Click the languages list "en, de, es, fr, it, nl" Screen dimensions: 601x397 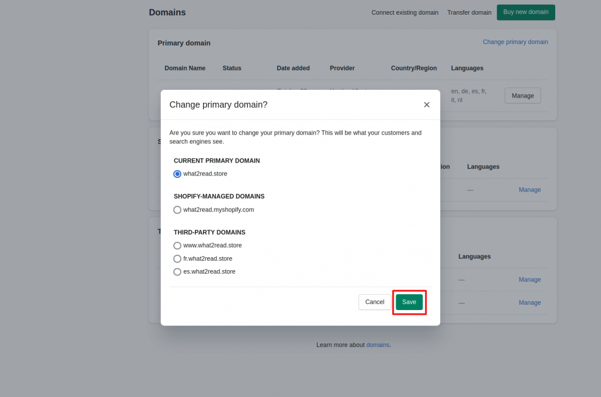469,96
